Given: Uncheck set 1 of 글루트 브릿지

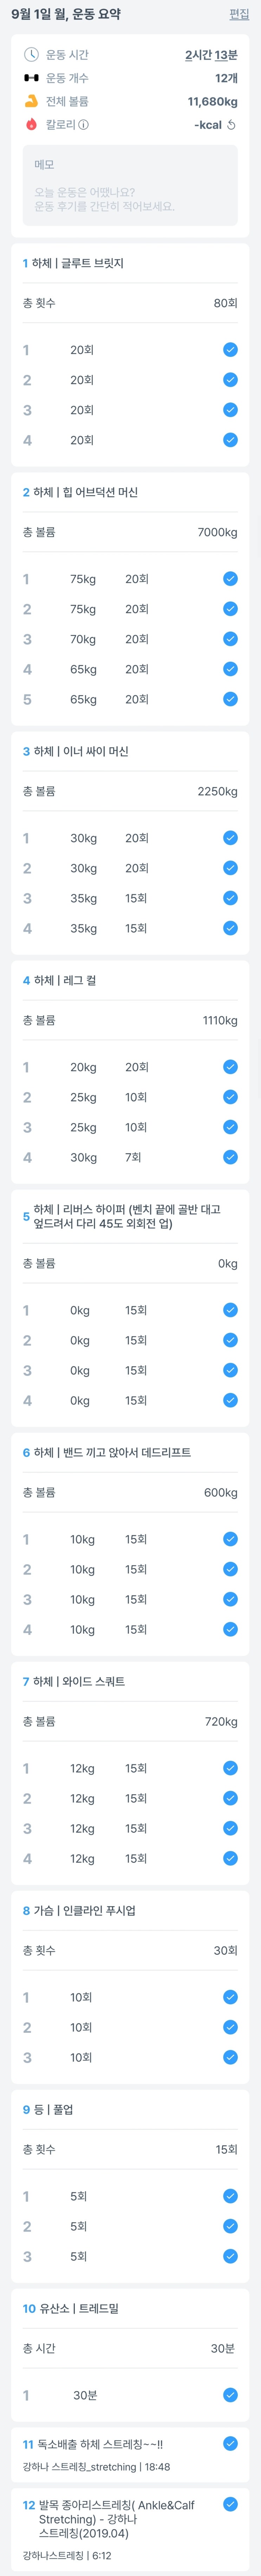Looking at the screenshot, I should coord(230,350).
